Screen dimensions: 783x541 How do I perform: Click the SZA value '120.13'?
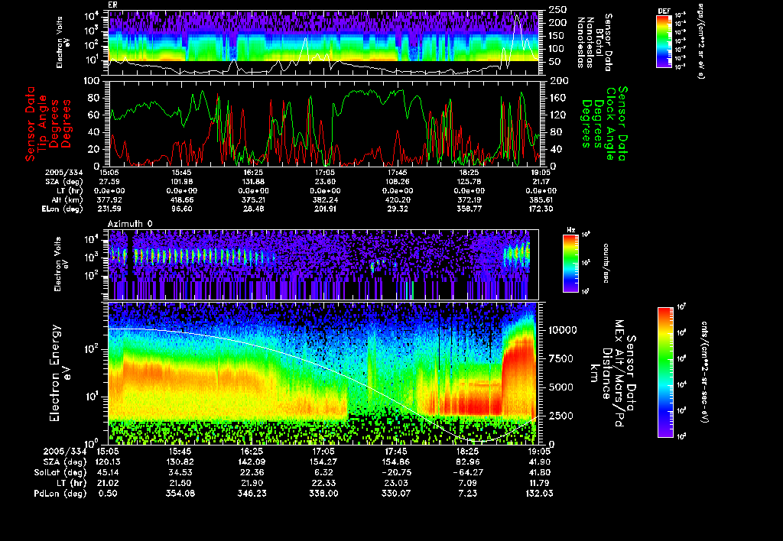click(x=108, y=462)
